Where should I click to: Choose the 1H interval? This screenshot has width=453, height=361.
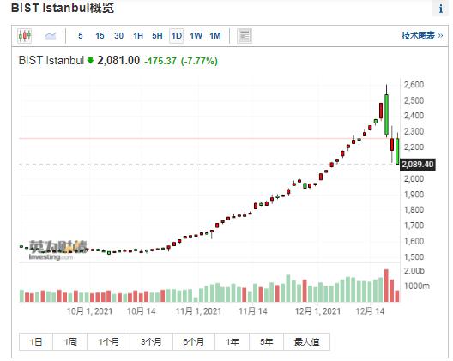pyautogui.click(x=138, y=36)
